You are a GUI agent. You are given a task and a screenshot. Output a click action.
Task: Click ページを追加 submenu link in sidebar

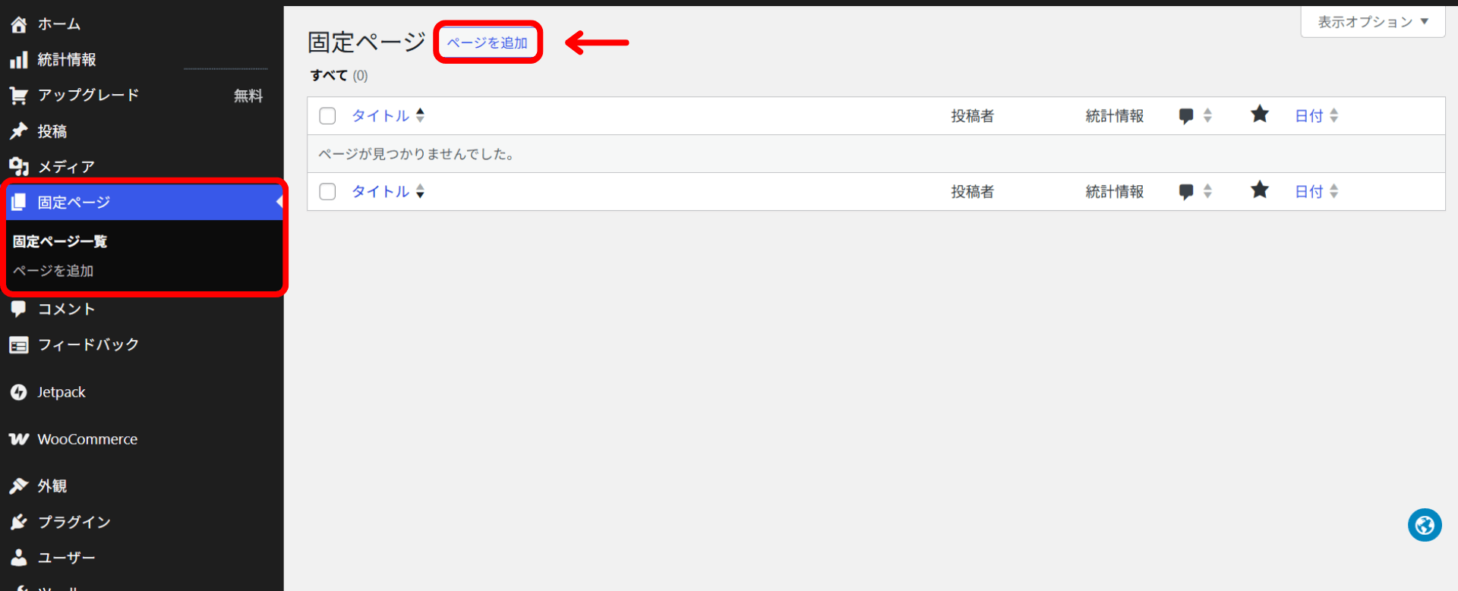click(53, 271)
